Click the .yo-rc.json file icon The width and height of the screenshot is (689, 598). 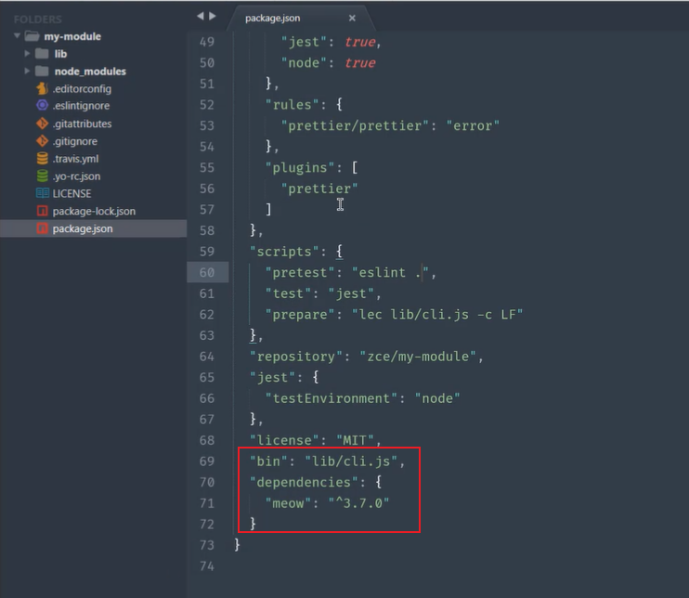click(42, 175)
